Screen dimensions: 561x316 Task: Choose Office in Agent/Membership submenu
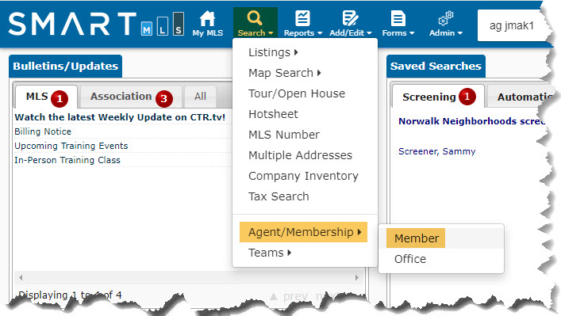[410, 259]
